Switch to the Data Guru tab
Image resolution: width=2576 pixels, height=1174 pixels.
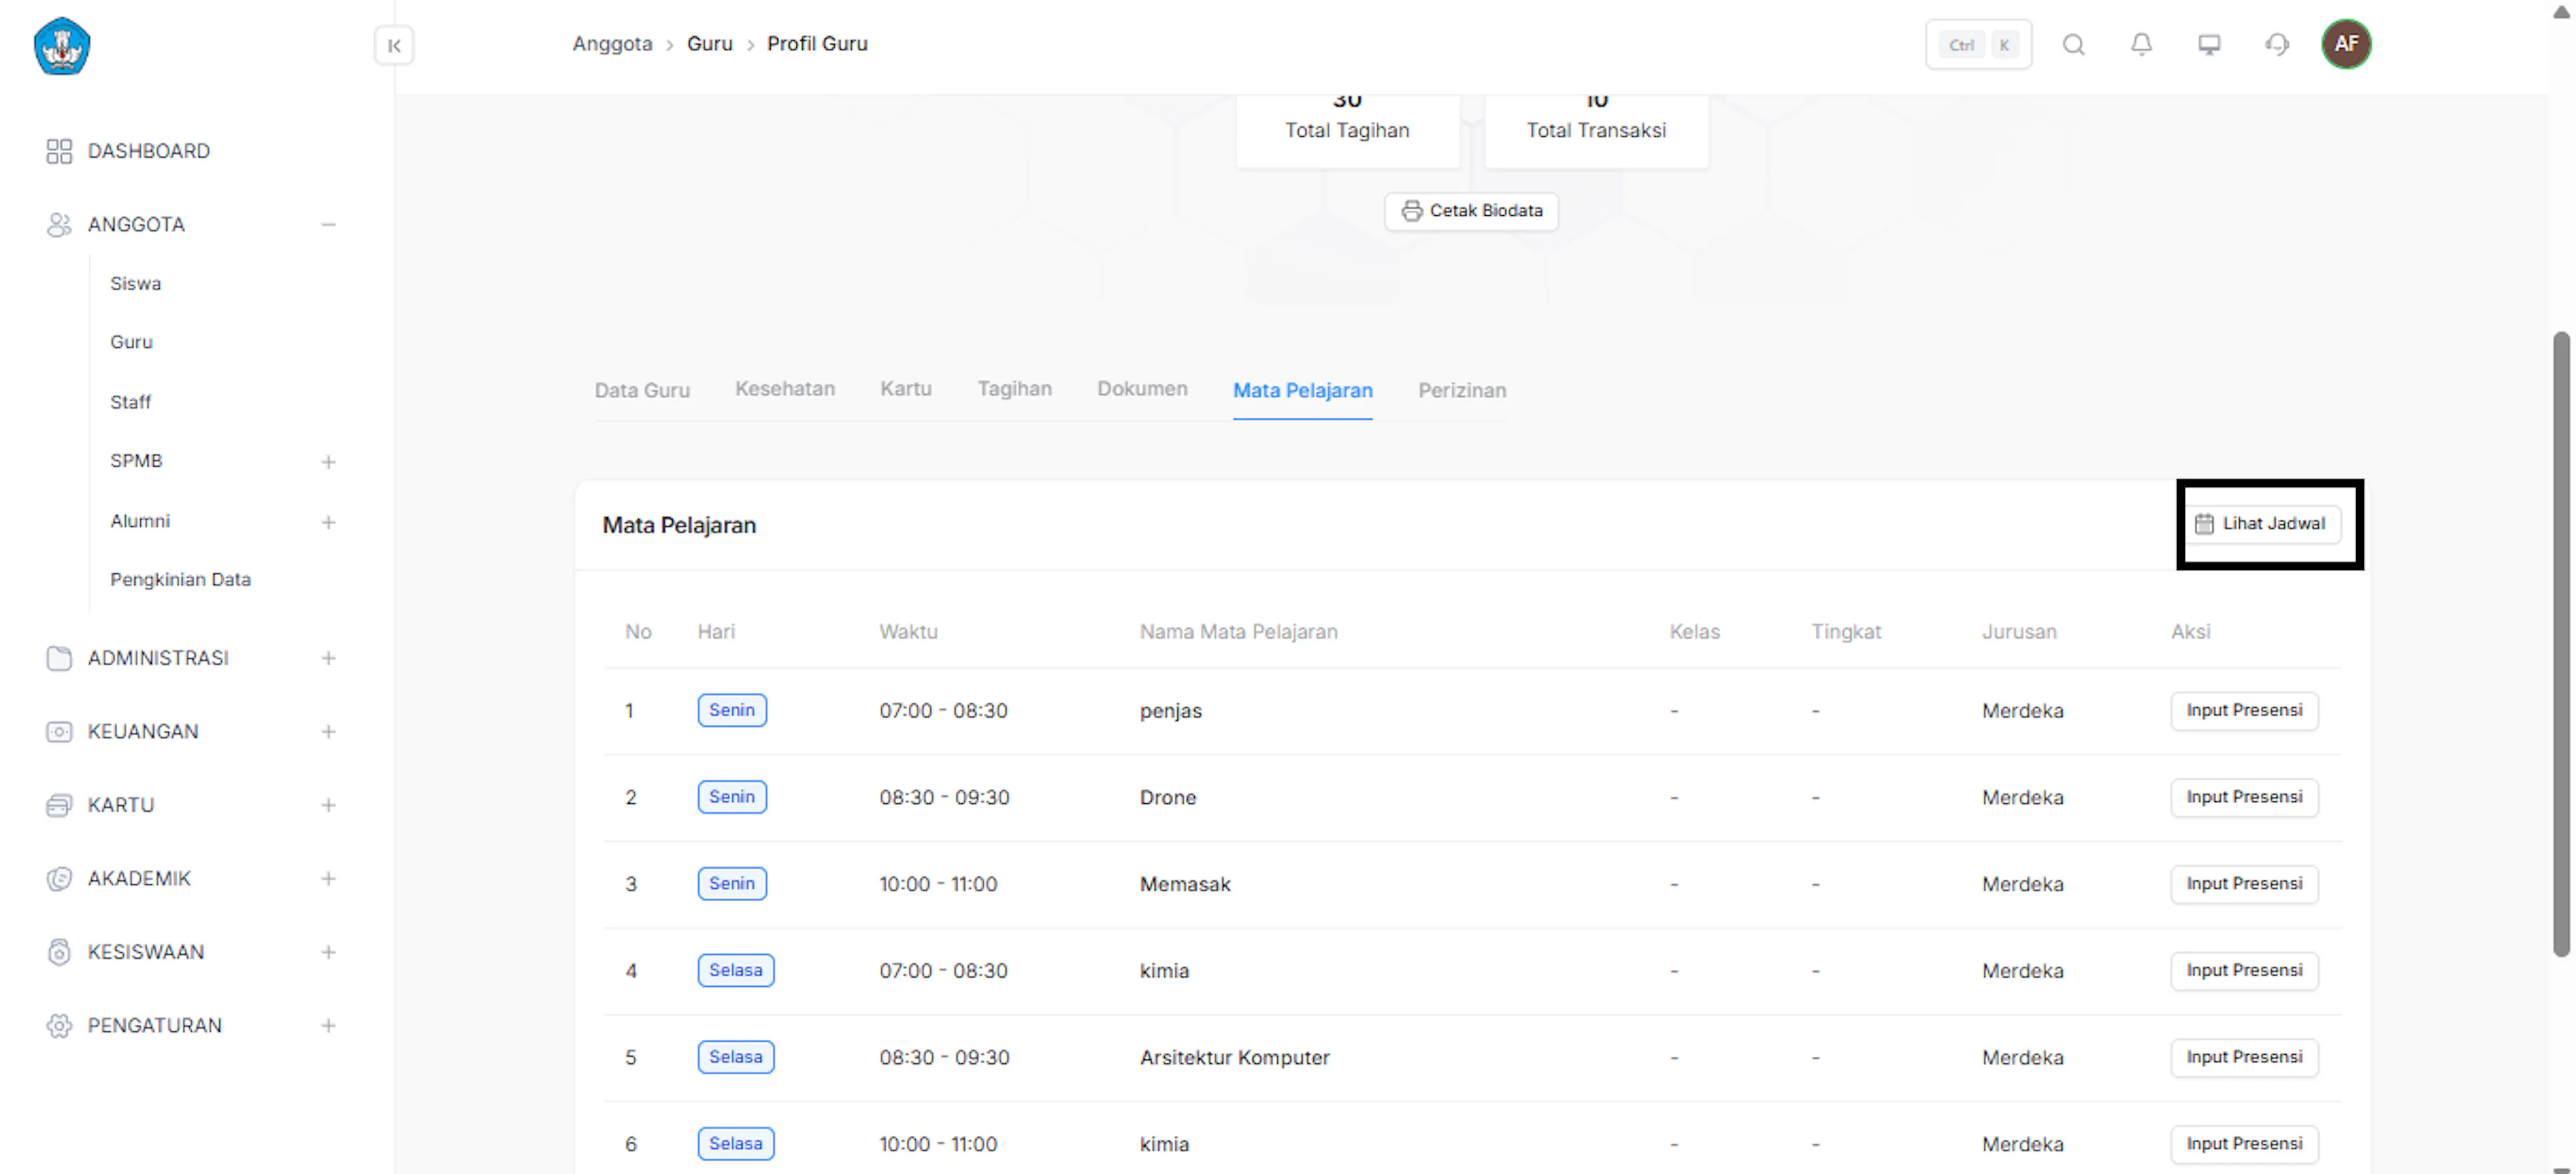coord(642,391)
